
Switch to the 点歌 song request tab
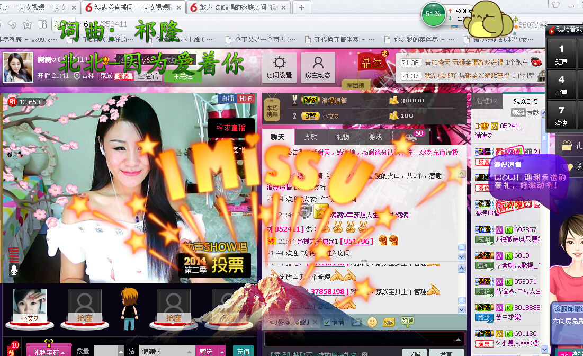point(310,137)
